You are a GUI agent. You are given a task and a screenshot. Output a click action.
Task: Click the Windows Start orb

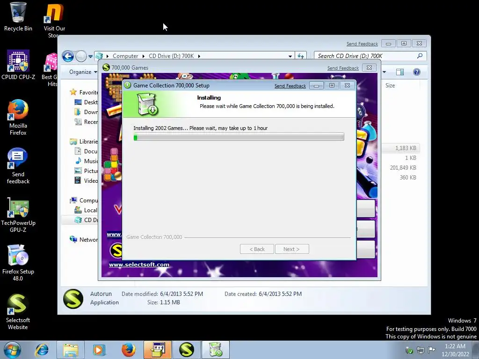click(13, 350)
